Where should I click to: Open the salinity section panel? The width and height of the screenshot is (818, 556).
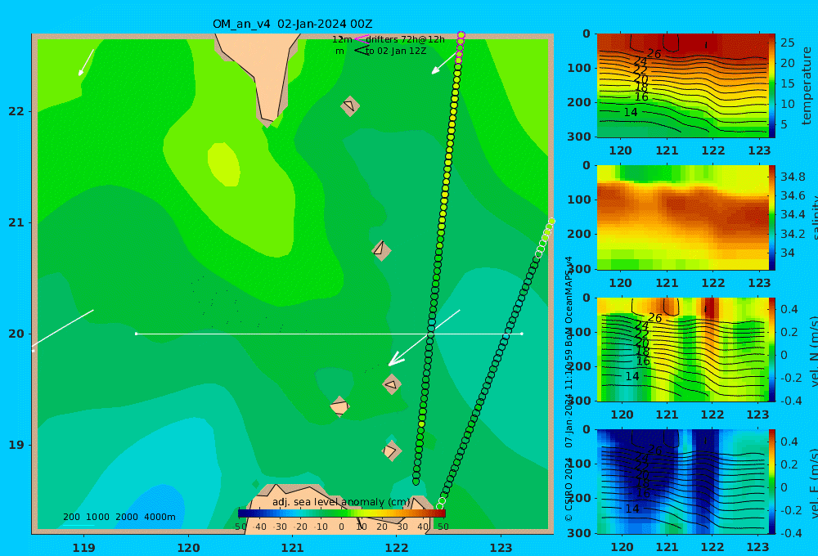coord(683,217)
